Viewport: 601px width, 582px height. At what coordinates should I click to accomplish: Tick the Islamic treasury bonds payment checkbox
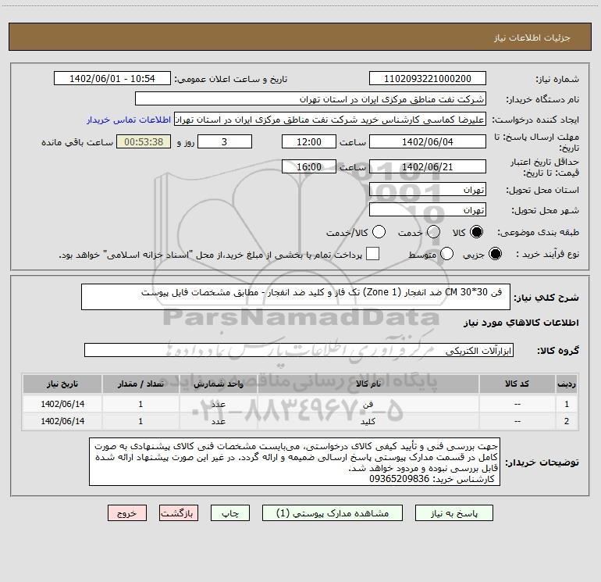click(x=372, y=254)
